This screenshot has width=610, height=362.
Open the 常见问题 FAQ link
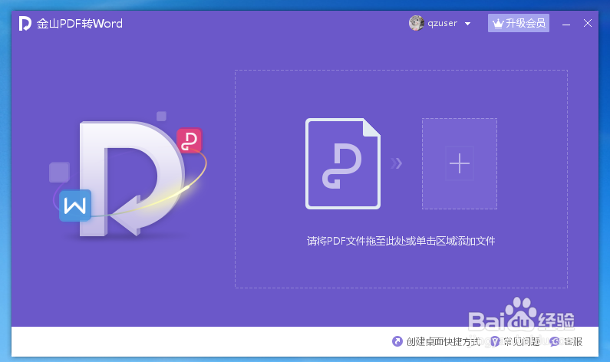tap(521, 341)
